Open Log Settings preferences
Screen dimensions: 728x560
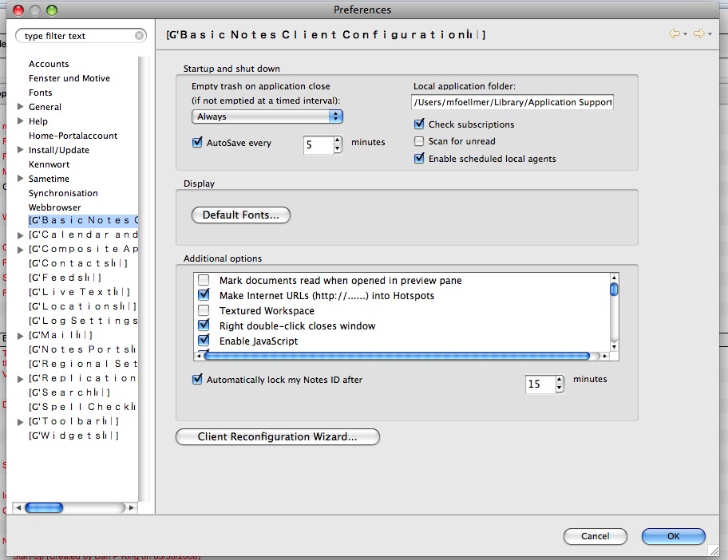(83, 321)
